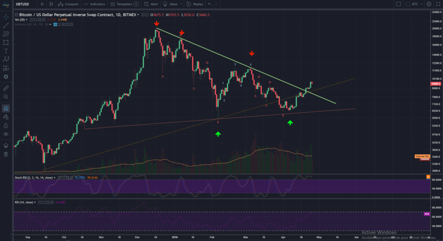
Task: Click the green descending trendline
Action: click(x=246, y=66)
